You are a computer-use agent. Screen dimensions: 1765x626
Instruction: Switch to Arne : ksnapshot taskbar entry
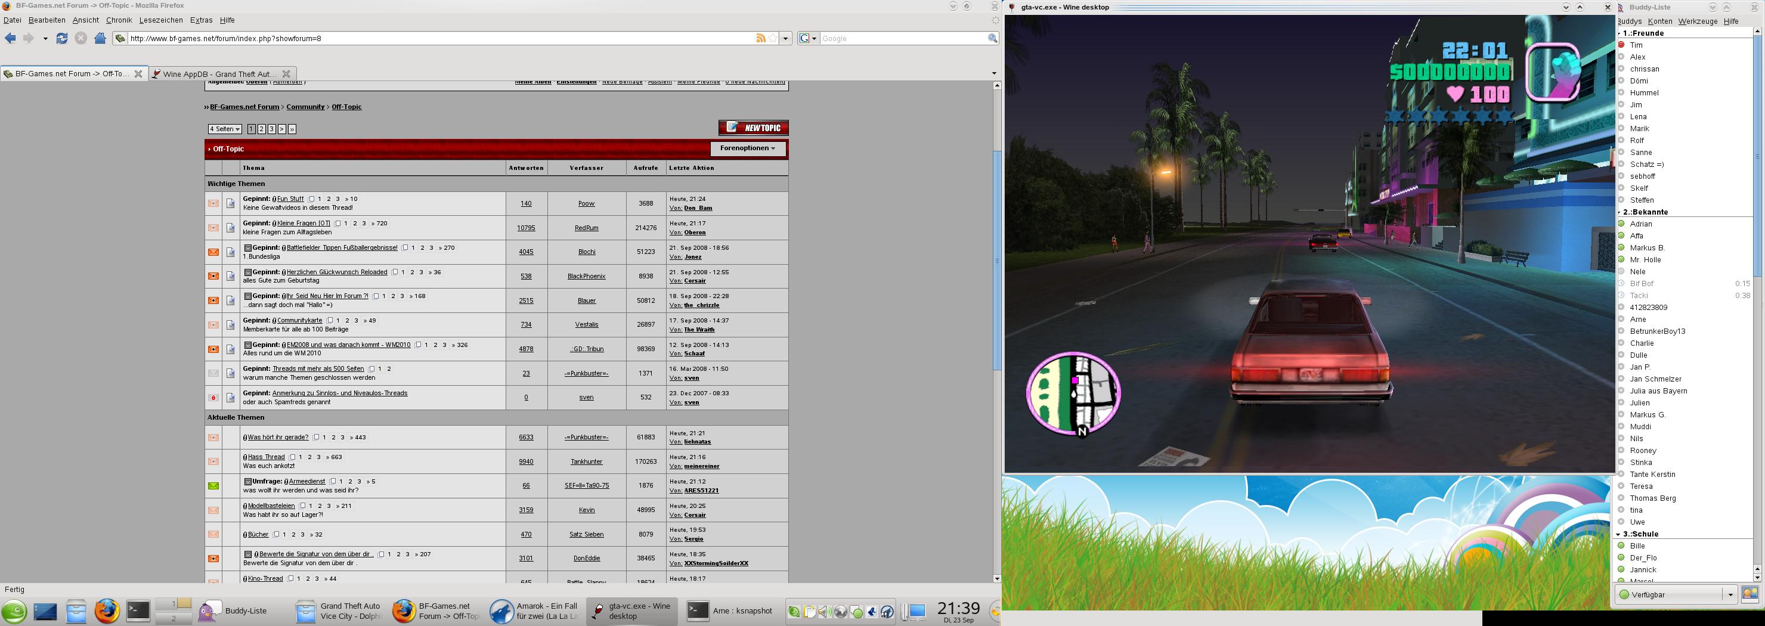coord(732,611)
